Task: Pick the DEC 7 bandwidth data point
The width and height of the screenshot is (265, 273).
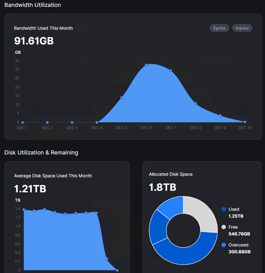Action: (x=171, y=71)
